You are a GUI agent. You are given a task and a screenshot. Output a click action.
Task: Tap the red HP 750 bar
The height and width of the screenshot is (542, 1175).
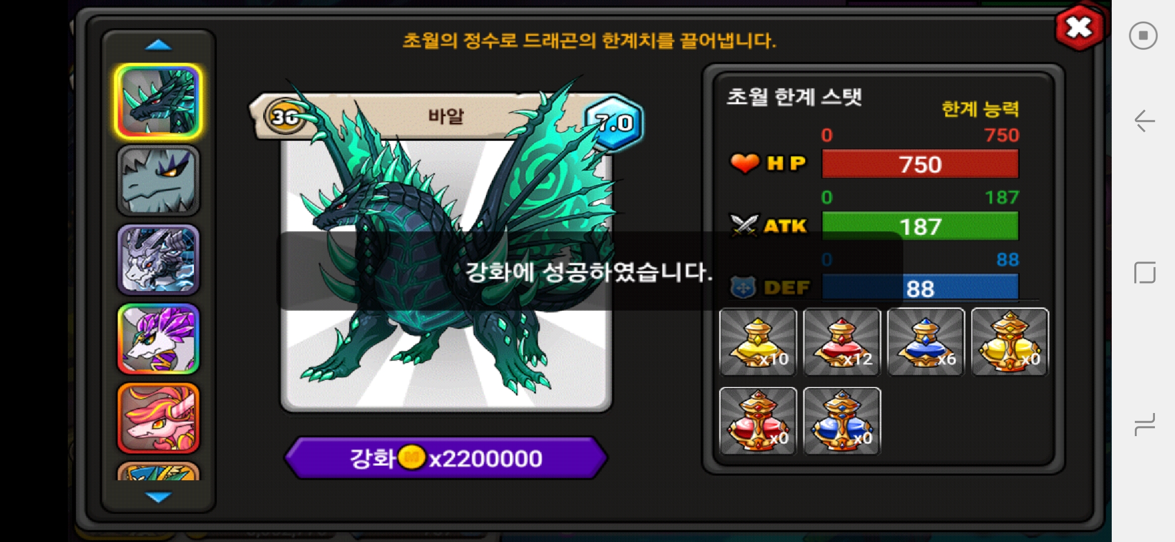pyautogui.click(x=920, y=164)
